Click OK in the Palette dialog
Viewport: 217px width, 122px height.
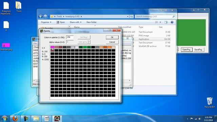pyautogui.click(x=112, y=37)
